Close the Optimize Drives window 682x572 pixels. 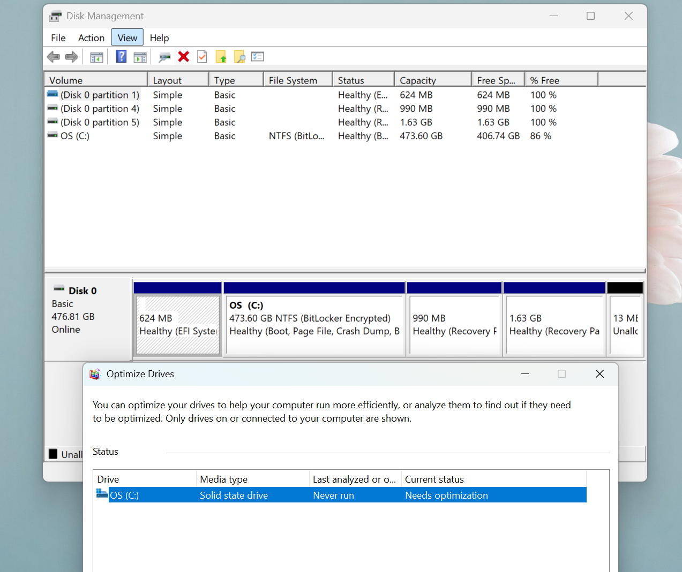point(599,374)
